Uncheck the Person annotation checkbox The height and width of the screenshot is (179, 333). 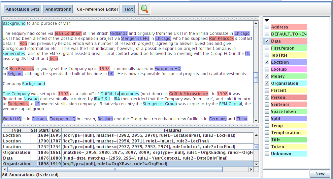[267, 98]
